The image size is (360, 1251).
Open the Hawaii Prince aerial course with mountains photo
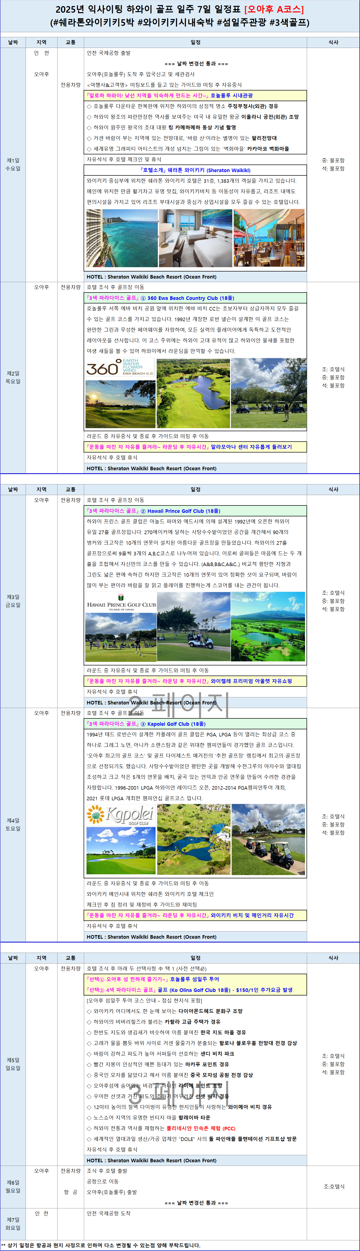point(268,626)
